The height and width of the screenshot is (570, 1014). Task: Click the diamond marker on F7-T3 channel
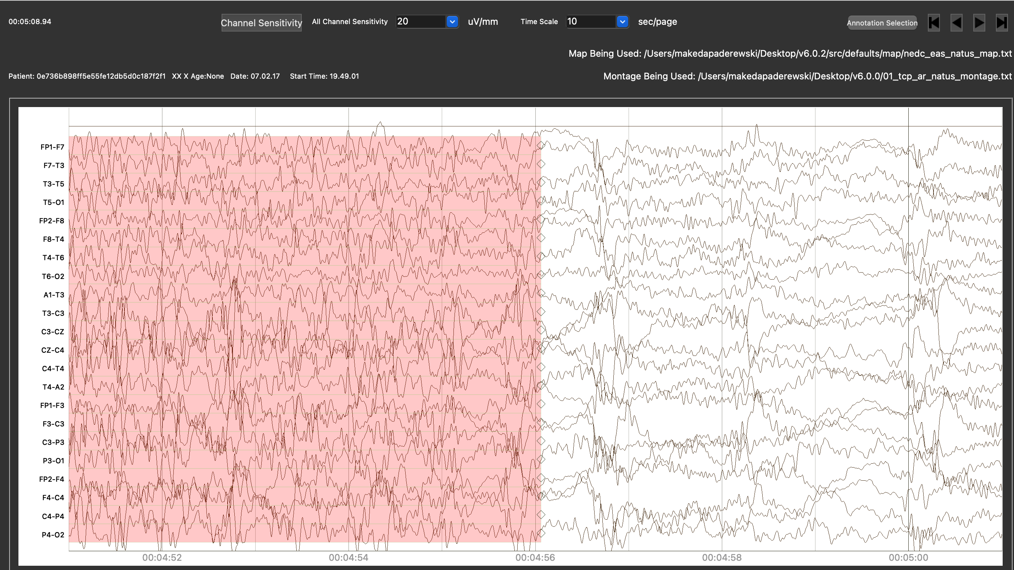coord(541,164)
